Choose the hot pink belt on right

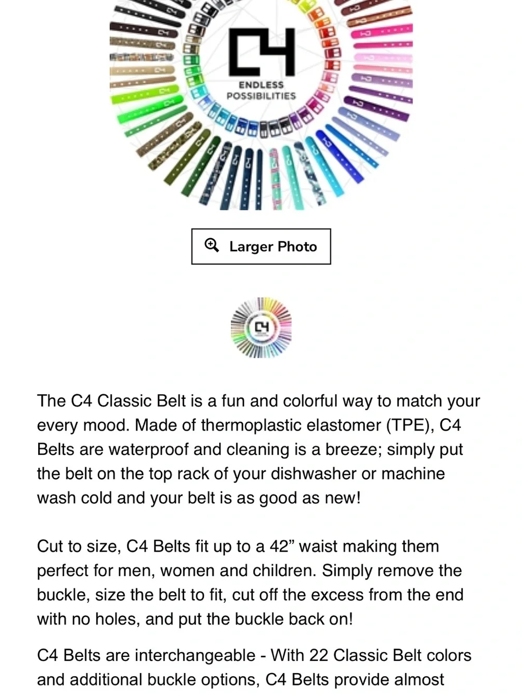(382, 32)
